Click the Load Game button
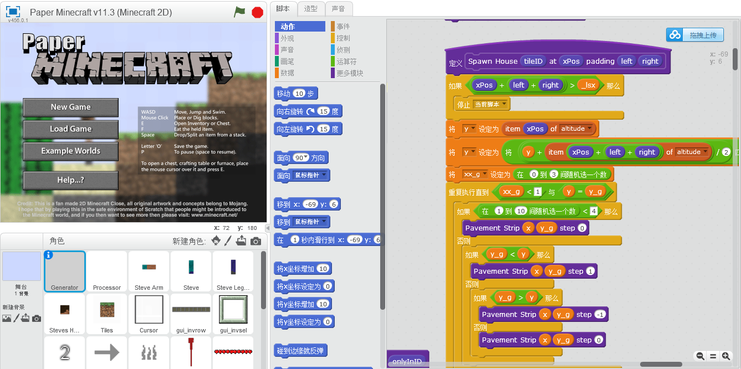The height and width of the screenshot is (369, 741). (70, 129)
